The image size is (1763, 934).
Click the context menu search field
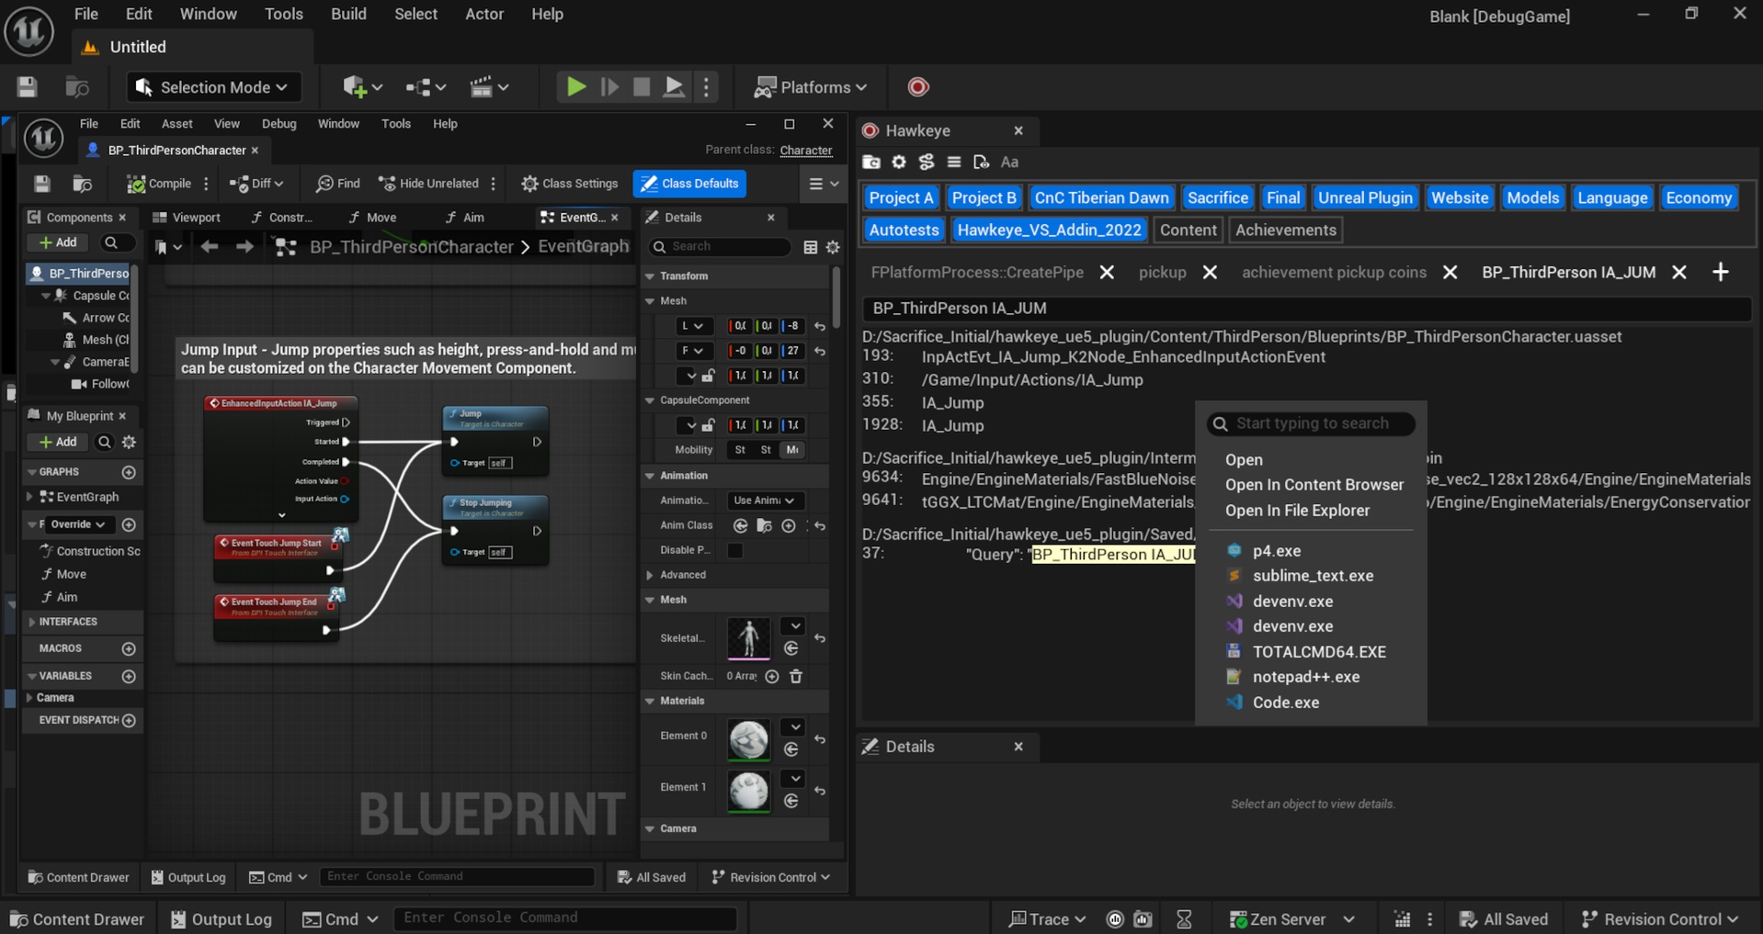click(x=1312, y=423)
